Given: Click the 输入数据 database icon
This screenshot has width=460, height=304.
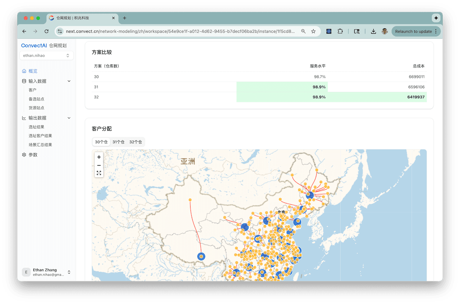Looking at the screenshot, I should [x=23, y=81].
